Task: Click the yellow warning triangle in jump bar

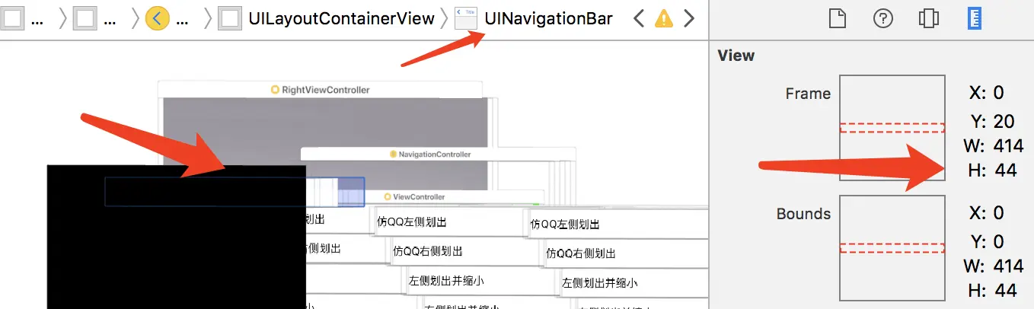Action: (x=664, y=18)
